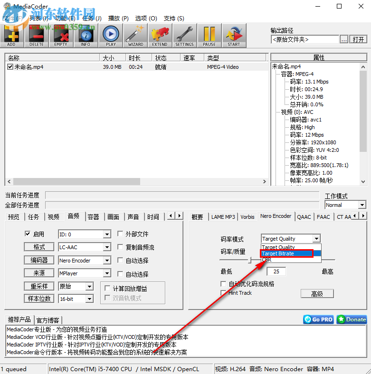Image resolution: width=371 pixels, height=374 pixels.
Task: Click the Go PRO badge
Action: click(319, 319)
